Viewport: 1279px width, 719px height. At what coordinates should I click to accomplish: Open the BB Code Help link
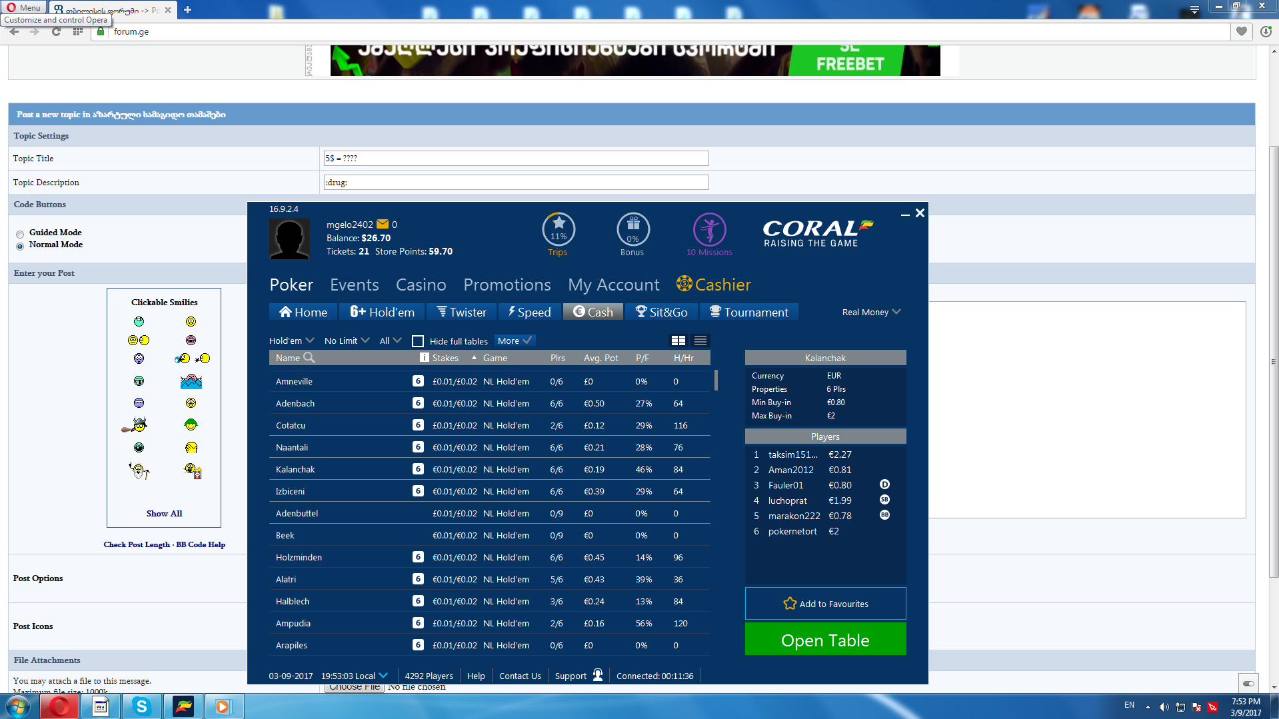pos(201,544)
